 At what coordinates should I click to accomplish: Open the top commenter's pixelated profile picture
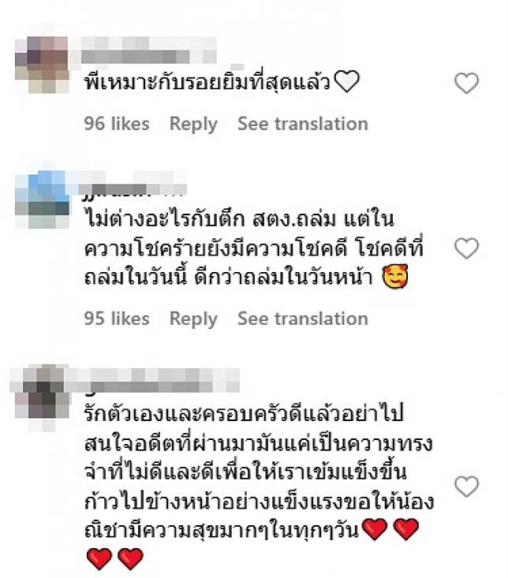42,65
